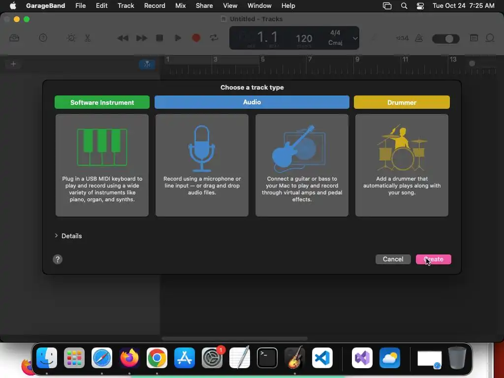Toggle the Catch playhead button
Viewport: 504px width, 378px height.
click(x=147, y=64)
